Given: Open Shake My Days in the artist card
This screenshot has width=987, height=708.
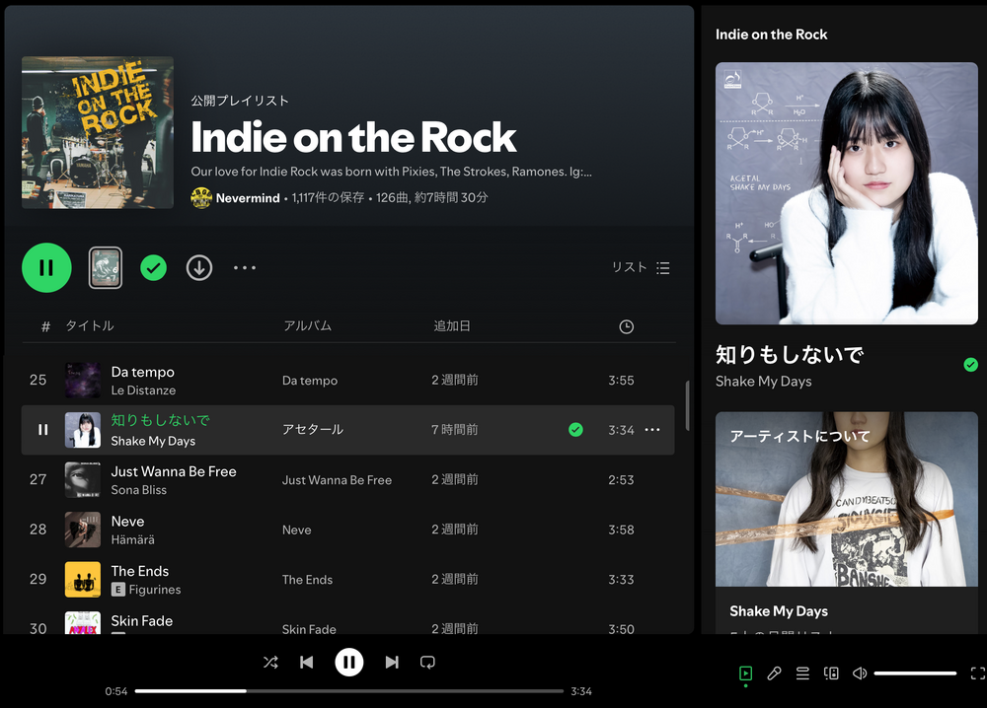Looking at the screenshot, I should [779, 611].
